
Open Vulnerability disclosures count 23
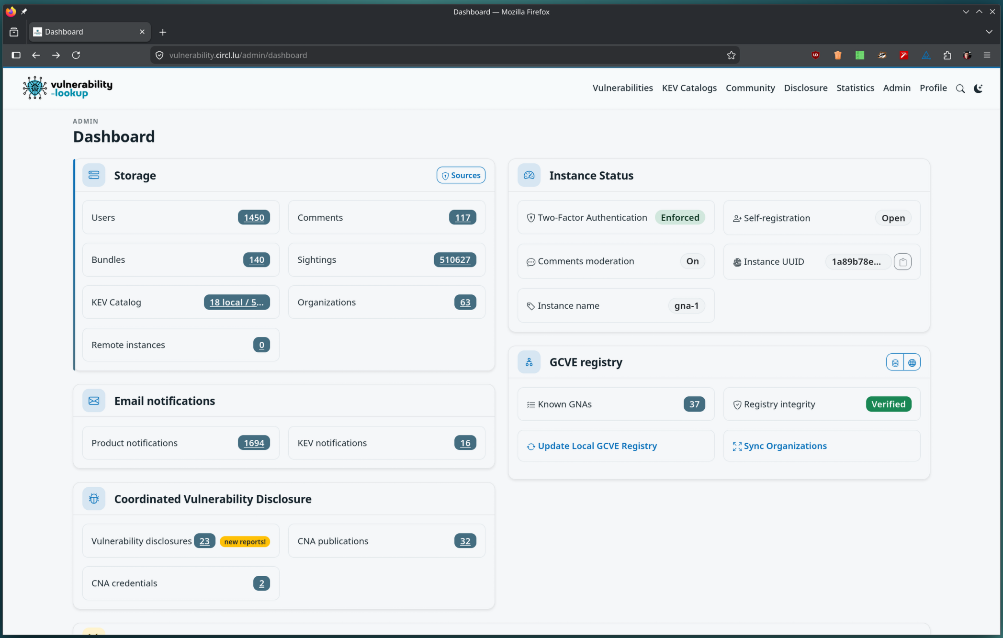click(204, 541)
